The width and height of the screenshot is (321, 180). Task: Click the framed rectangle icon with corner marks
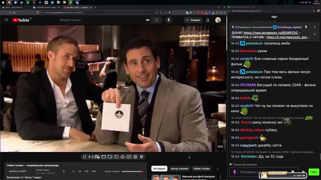(x=110, y=157)
